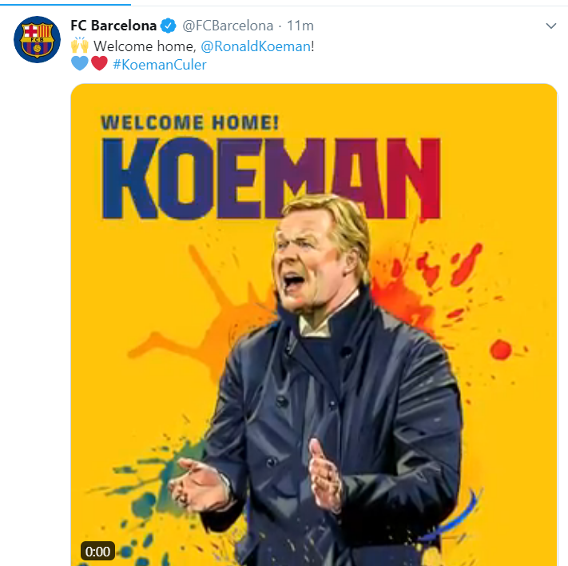Click the red heart emoji
568x566 pixels.
tap(99, 64)
